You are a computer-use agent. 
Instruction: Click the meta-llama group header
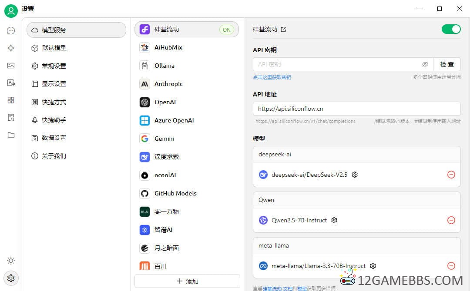pyautogui.click(x=357, y=245)
